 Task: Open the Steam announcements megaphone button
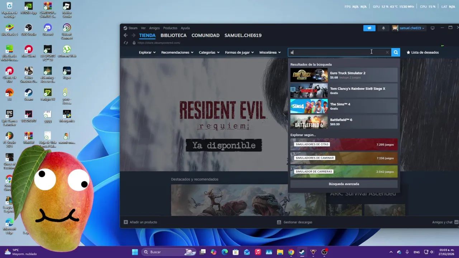point(369,28)
